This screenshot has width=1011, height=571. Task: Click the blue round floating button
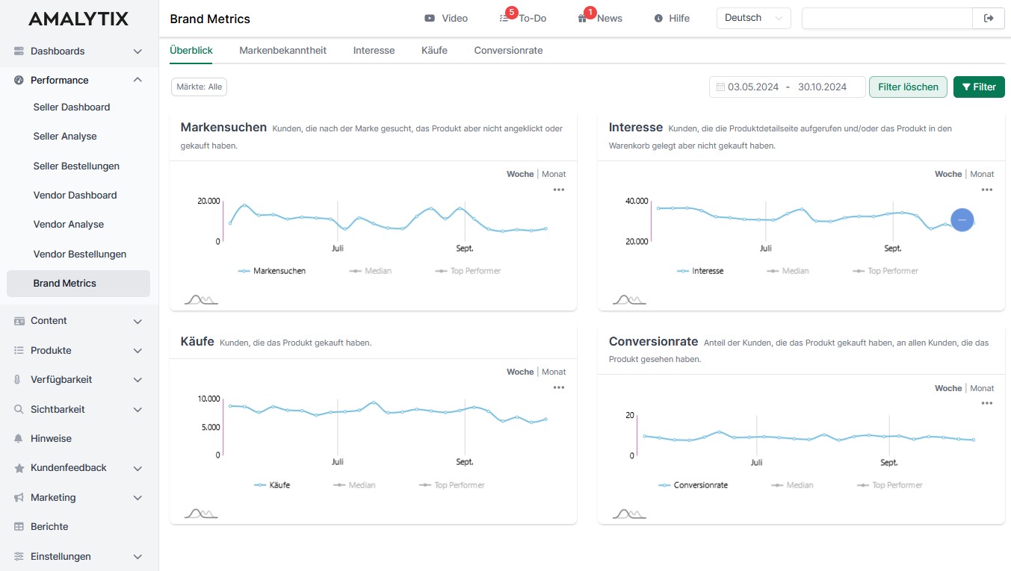pos(962,219)
